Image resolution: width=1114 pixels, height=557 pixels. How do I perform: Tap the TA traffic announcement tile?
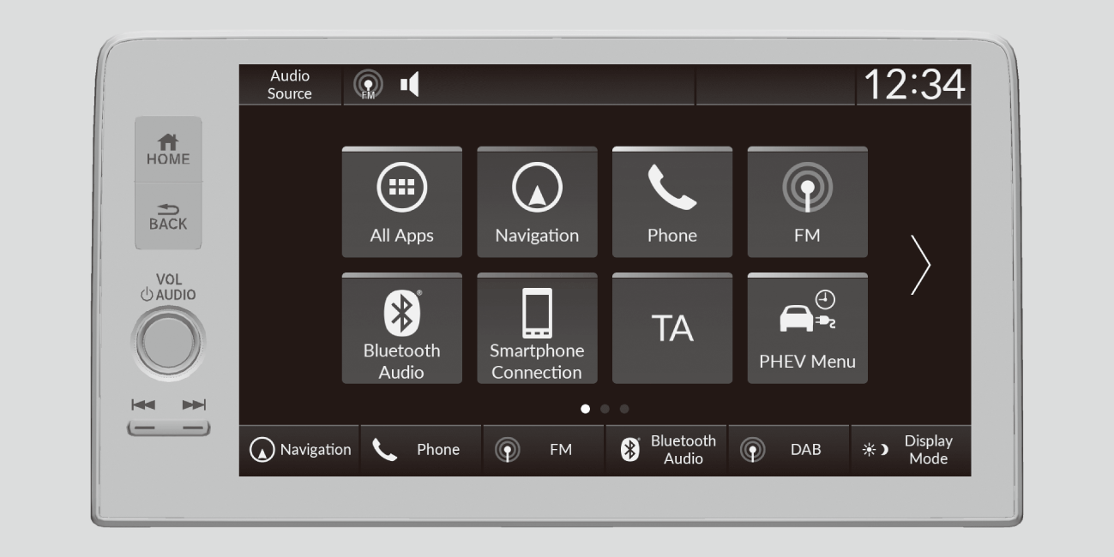tap(671, 328)
